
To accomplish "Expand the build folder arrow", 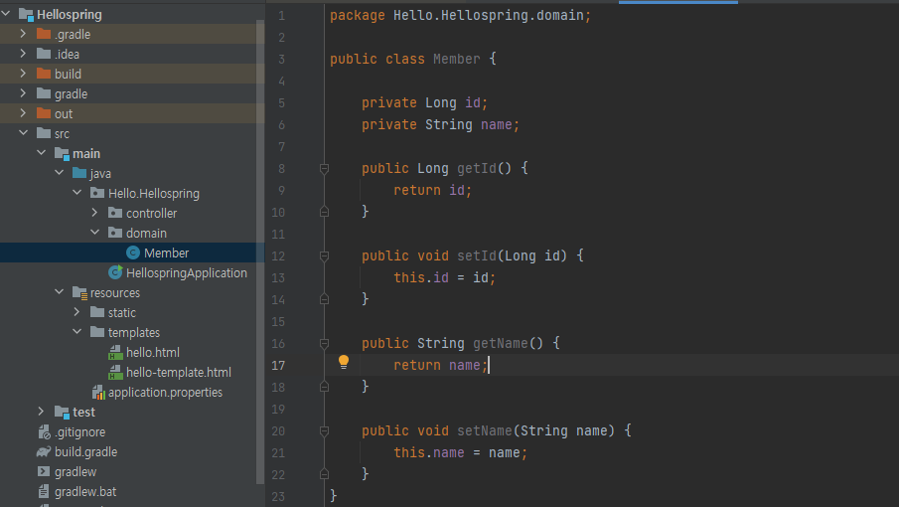I will coord(23,74).
